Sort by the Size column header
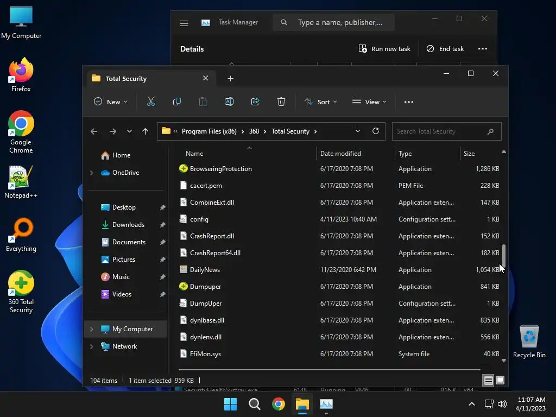The image size is (556, 417). 479,154
